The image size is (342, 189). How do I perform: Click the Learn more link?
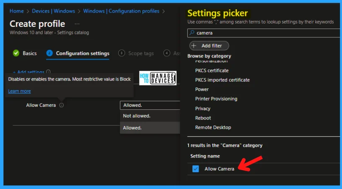19,91
